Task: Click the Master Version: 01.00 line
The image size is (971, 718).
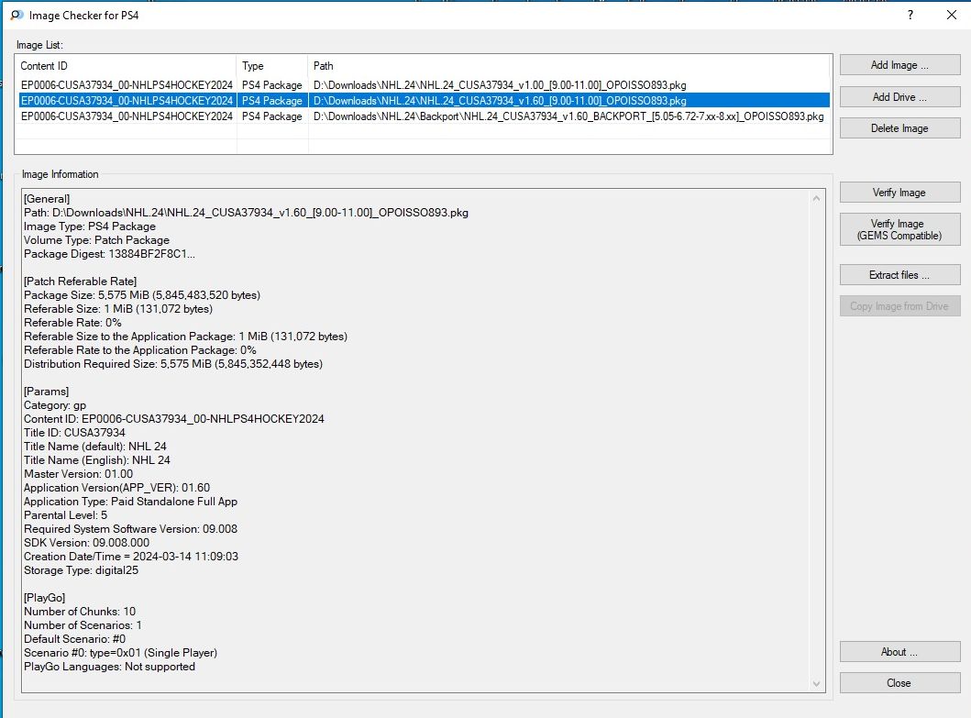Action: (79, 474)
